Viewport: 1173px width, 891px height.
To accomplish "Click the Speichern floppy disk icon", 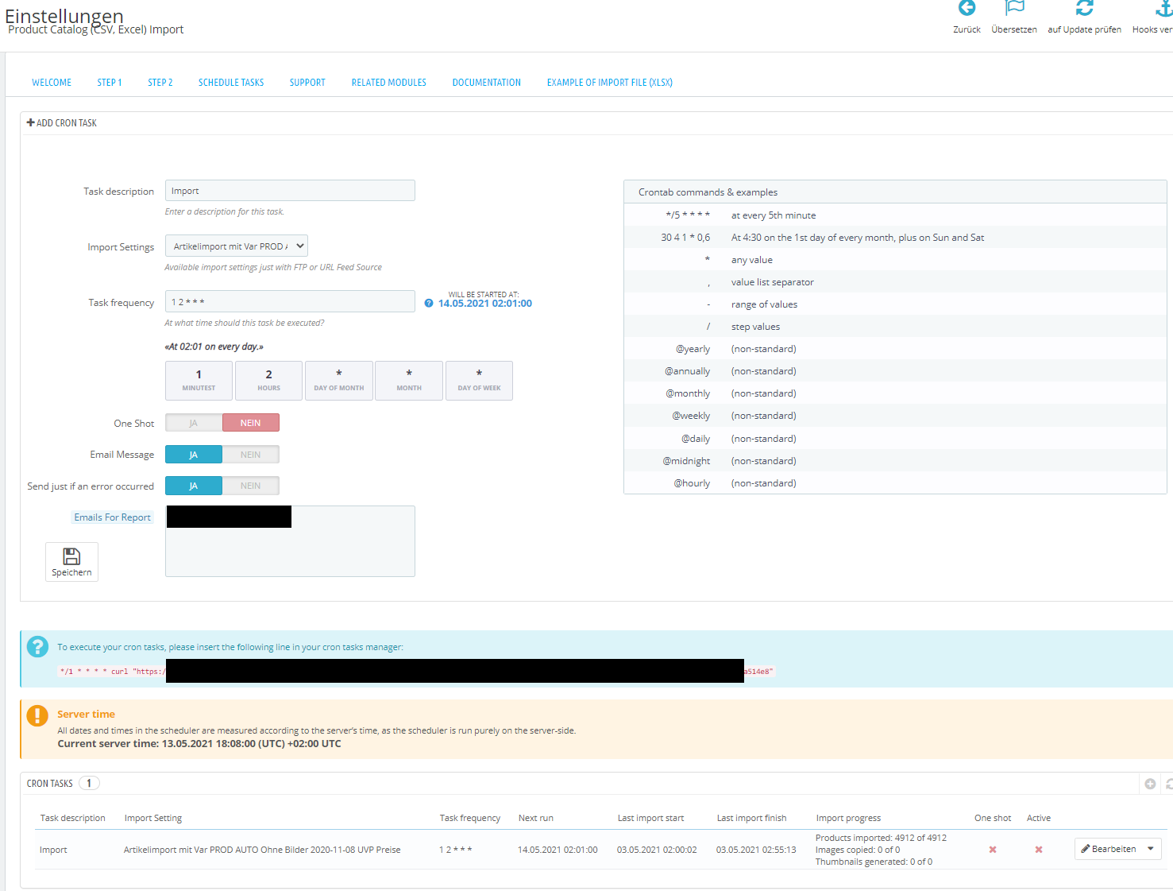I will tap(71, 556).
